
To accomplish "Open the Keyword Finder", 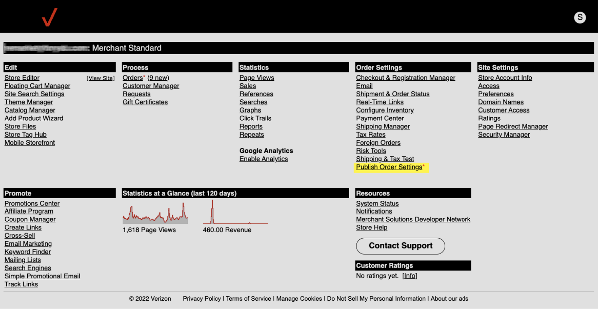I will (x=28, y=252).
